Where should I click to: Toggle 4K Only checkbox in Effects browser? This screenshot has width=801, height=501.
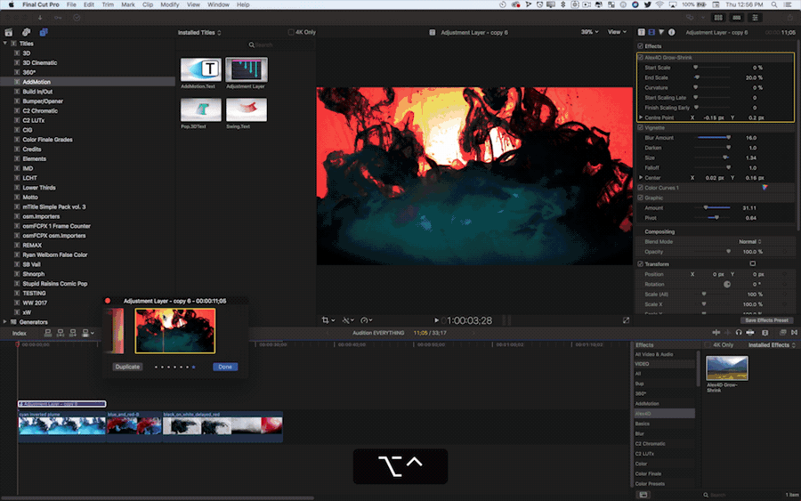[x=708, y=345]
